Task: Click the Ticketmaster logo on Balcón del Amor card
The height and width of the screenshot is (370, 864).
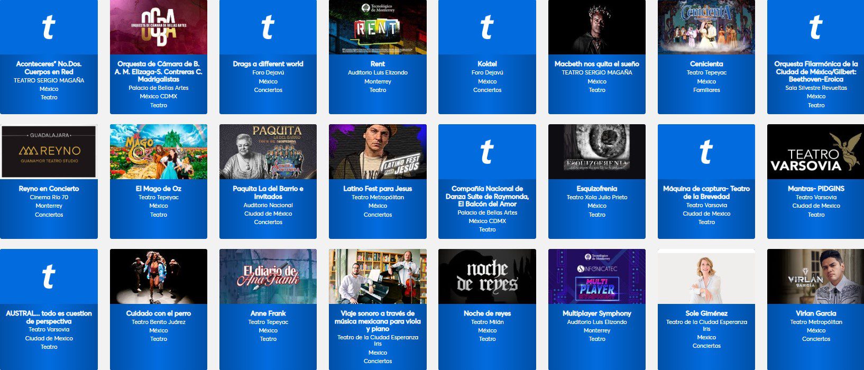Action: (487, 152)
